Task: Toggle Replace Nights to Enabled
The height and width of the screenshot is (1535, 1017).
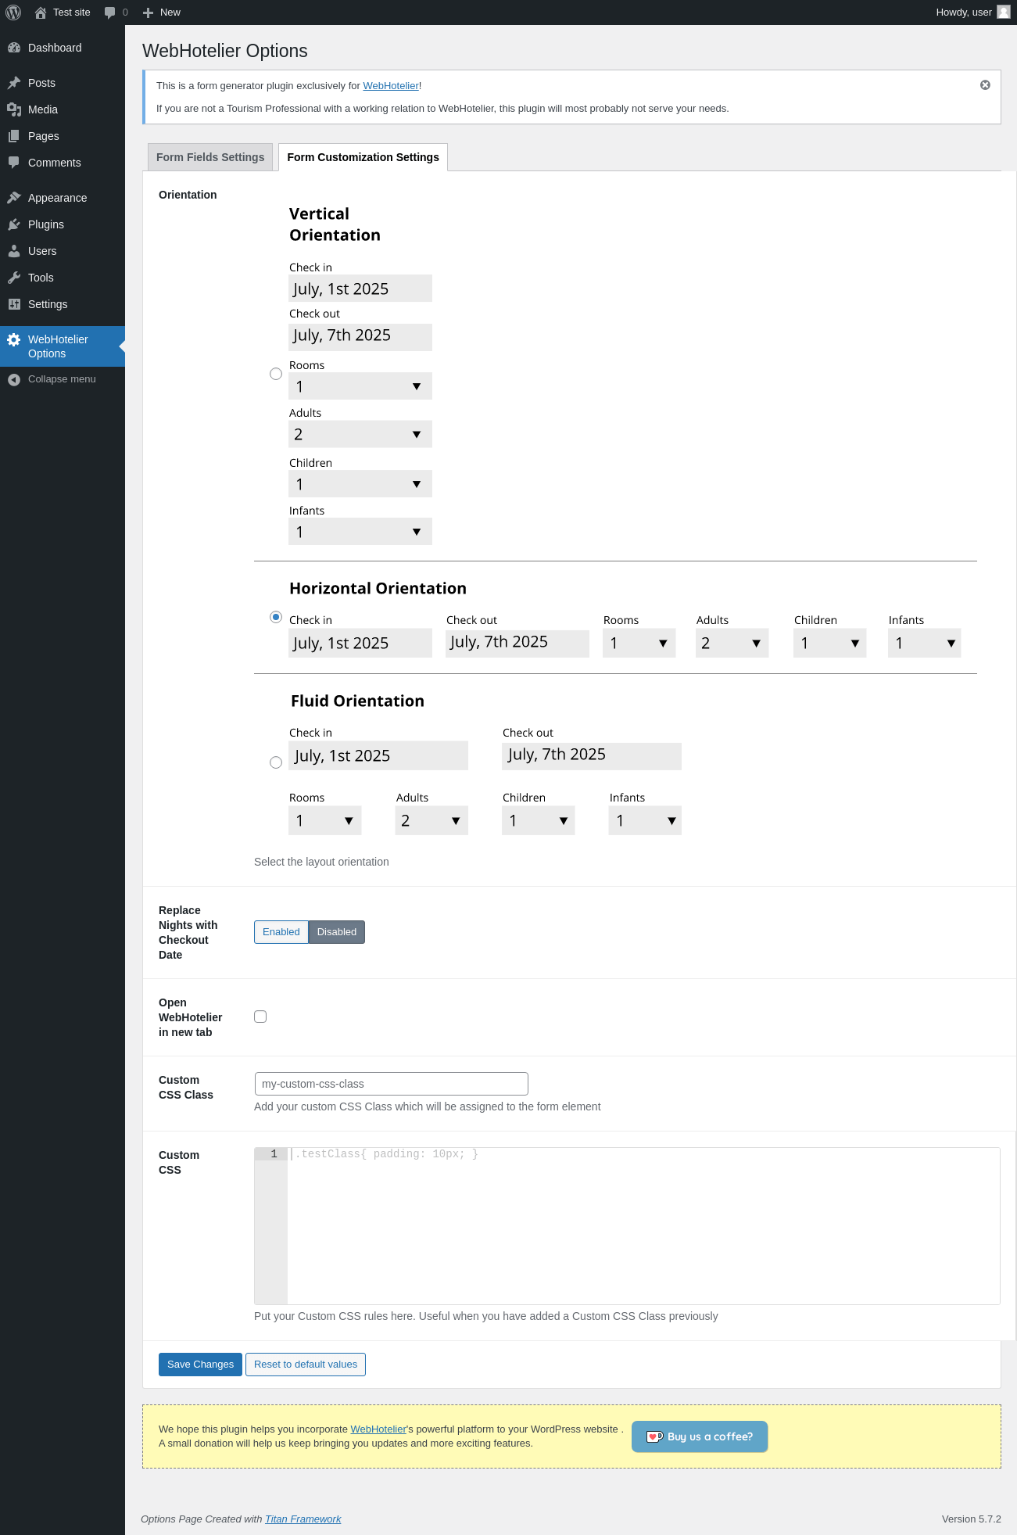Action: pyautogui.click(x=281, y=932)
